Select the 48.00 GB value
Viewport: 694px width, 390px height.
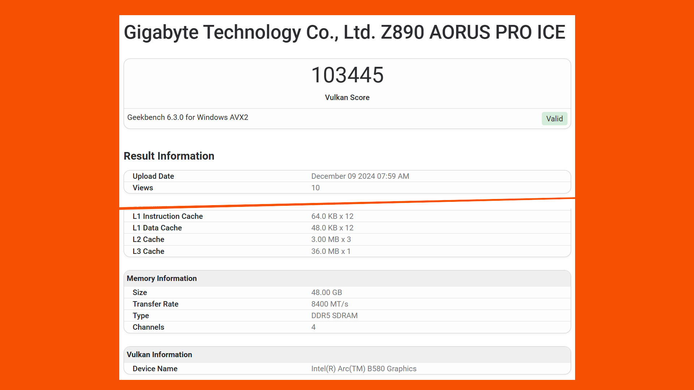point(326,292)
